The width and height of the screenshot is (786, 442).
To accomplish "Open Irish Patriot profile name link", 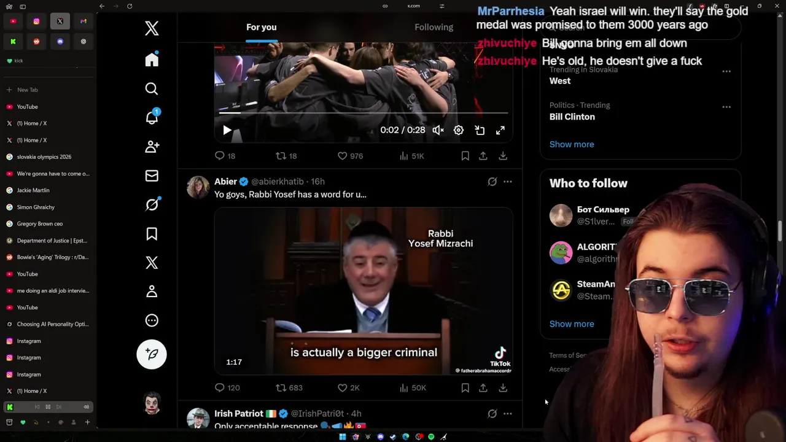I will point(239,414).
